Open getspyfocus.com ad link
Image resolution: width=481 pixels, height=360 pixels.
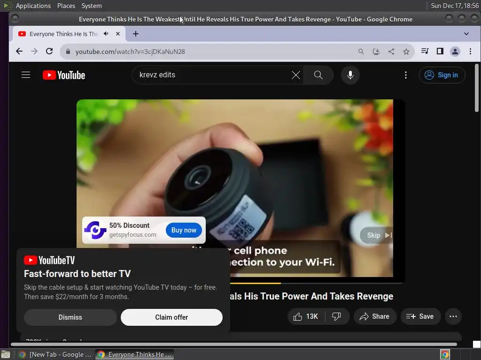[133, 235]
